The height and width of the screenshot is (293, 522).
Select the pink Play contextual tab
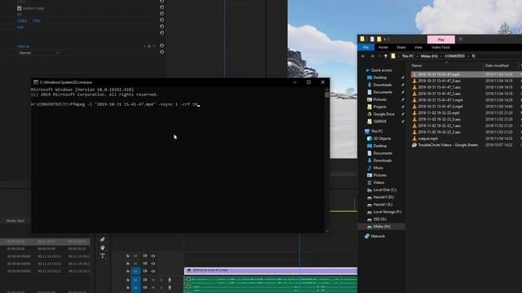[441, 40]
